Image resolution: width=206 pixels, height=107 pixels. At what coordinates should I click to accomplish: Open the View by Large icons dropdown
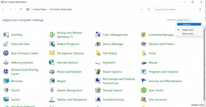(184, 20)
